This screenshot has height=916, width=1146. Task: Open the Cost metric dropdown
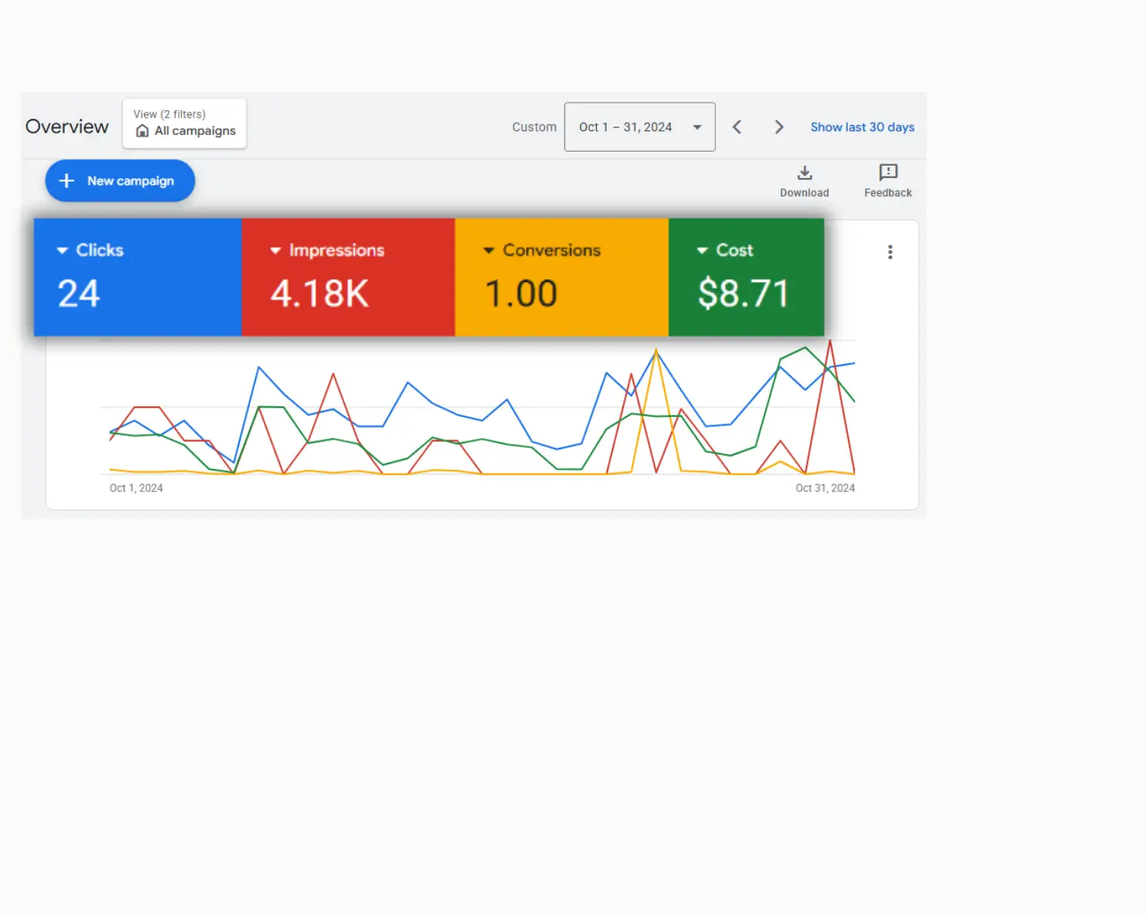(x=703, y=250)
